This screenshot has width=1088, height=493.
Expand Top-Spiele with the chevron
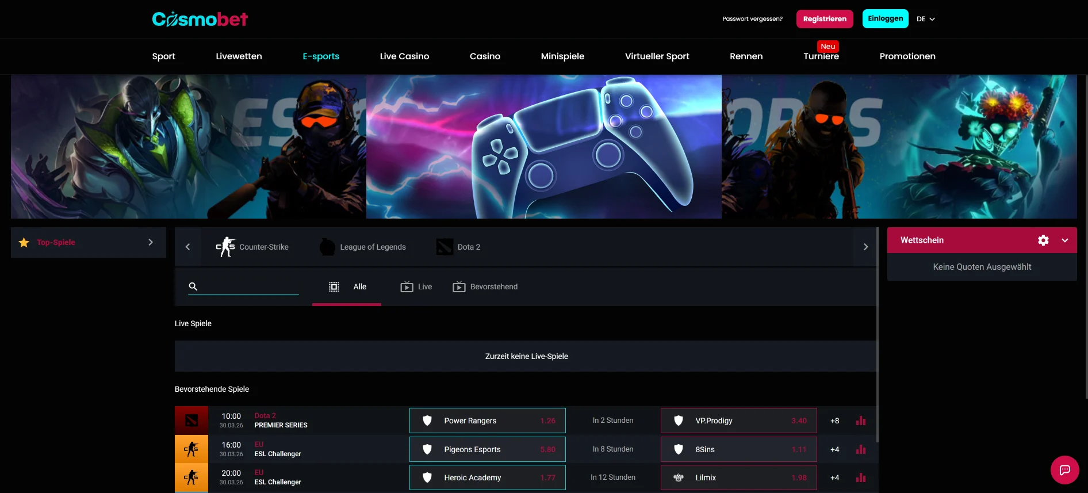tap(151, 242)
